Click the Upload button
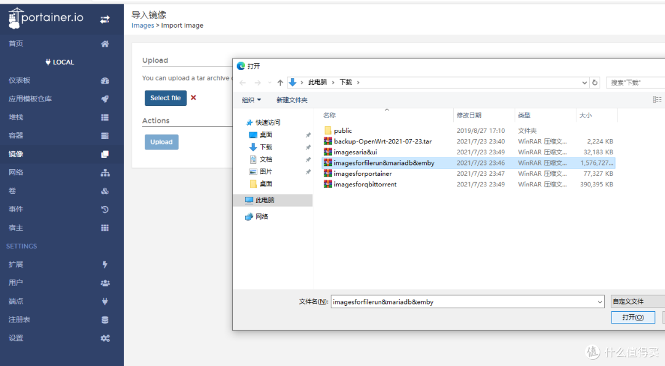Image resolution: width=665 pixels, height=366 pixels. pos(161,142)
